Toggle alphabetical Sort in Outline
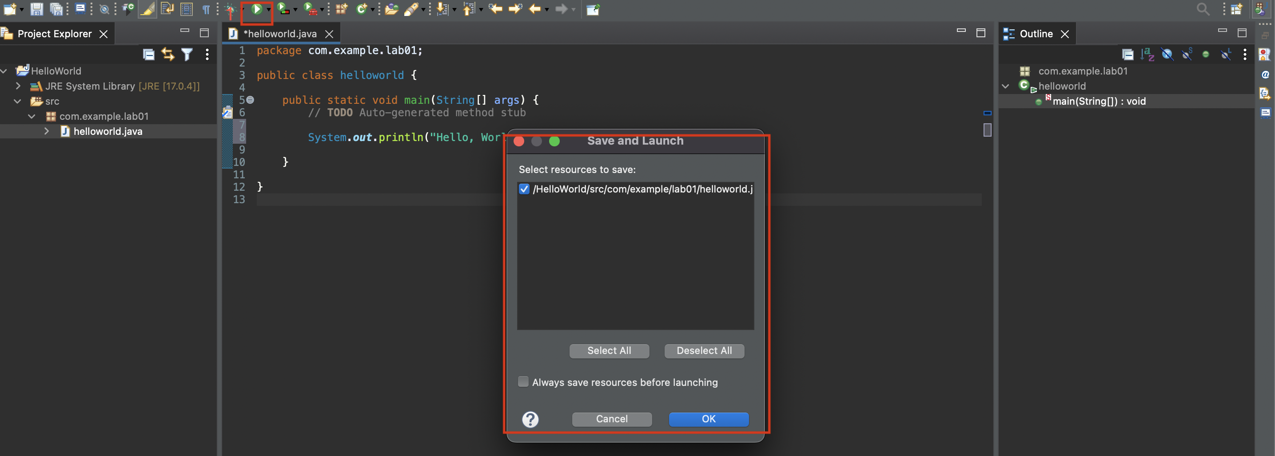The width and height of the screenshot is (1275, 456). pyautogui.click(x=1147, y=55)
